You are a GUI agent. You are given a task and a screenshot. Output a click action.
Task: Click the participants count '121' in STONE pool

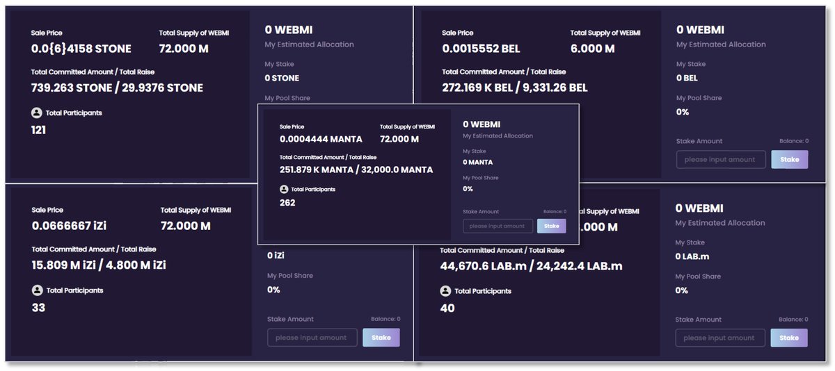pos(38,129)
